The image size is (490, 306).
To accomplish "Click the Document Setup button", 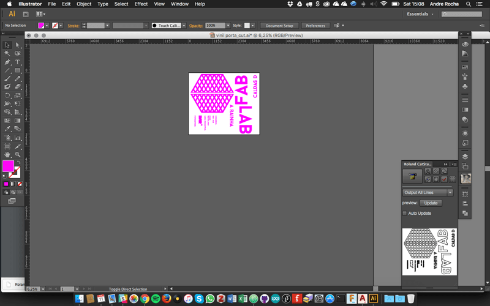I will pos(279,26).
